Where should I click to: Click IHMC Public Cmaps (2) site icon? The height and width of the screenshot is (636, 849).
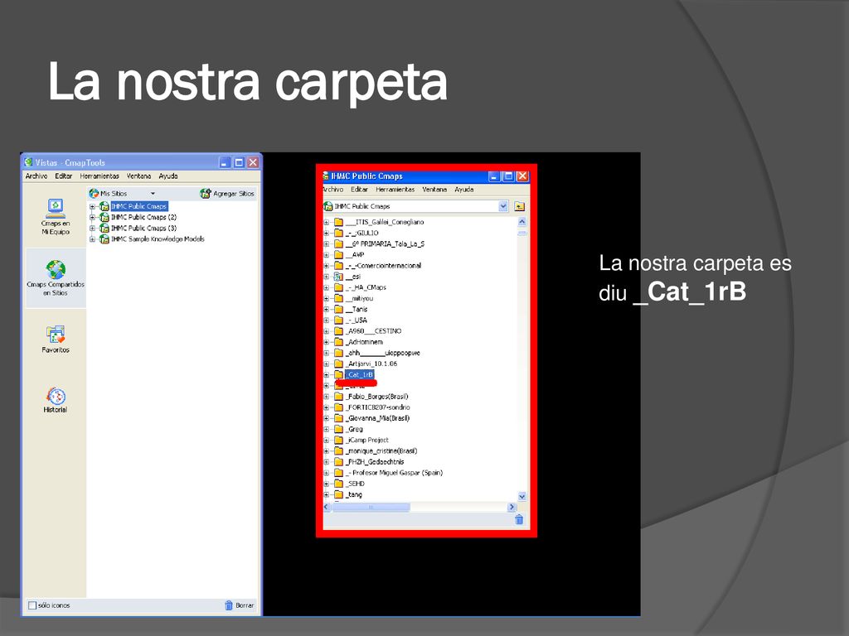pyautogui.click(x=104, y=217)
